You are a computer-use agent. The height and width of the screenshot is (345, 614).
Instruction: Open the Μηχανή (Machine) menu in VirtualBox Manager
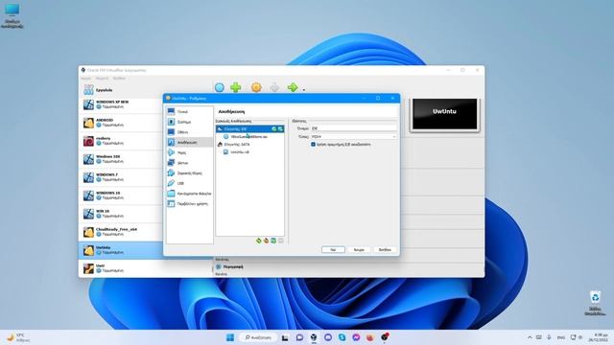[x=102, y=79]
